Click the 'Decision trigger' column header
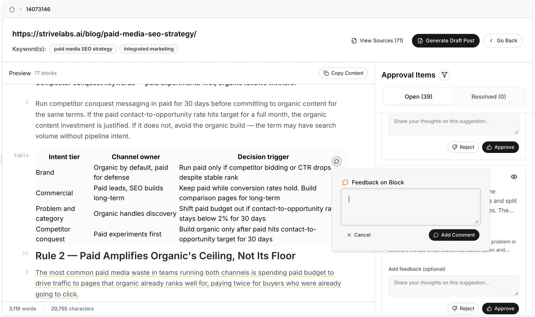This screenshot has height=317, width=535. (x=263, y=157)
